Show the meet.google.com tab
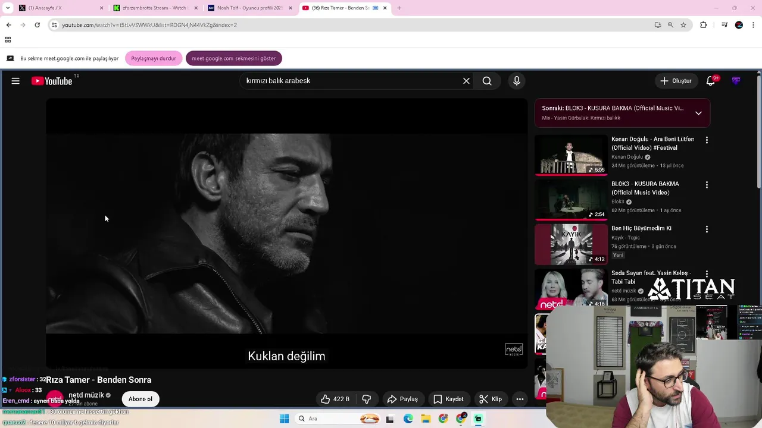 click(x=234, y=58)
